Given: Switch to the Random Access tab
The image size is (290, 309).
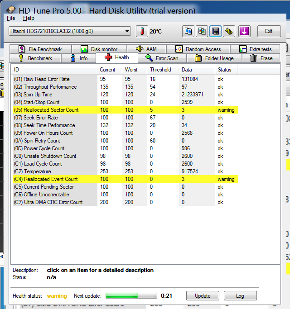Looking at the screenshot, I should point(198,49).
